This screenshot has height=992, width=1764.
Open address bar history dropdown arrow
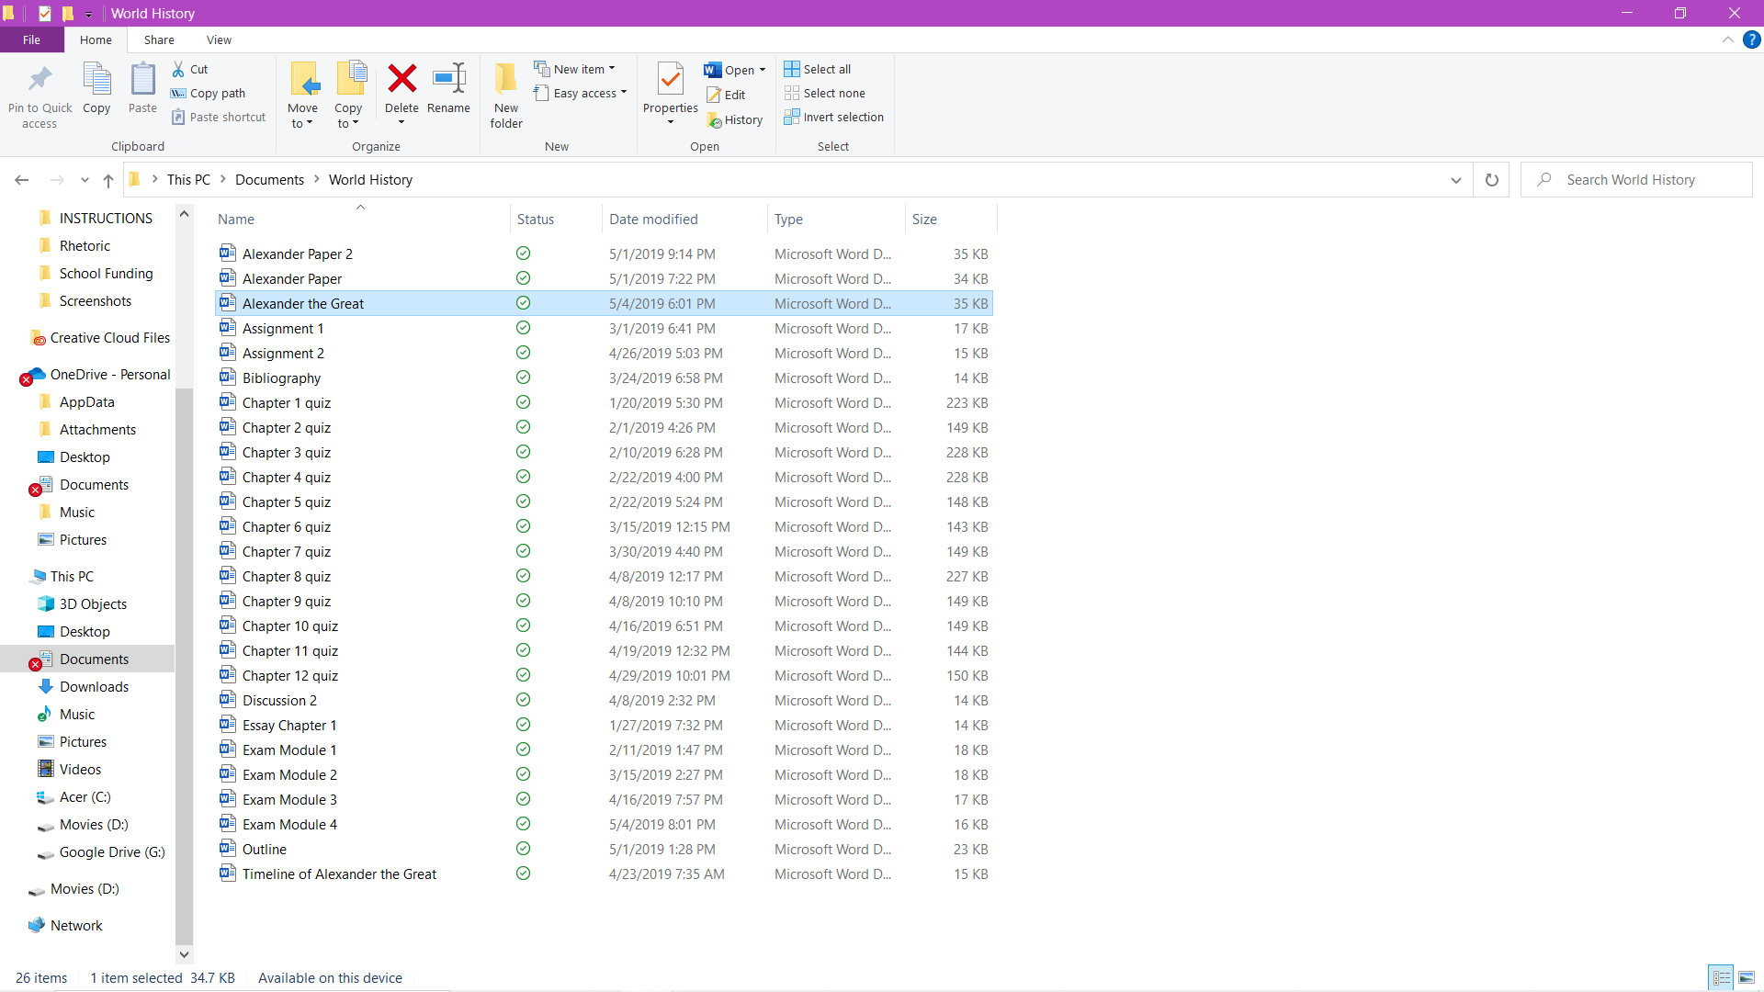click(1456, 180)
